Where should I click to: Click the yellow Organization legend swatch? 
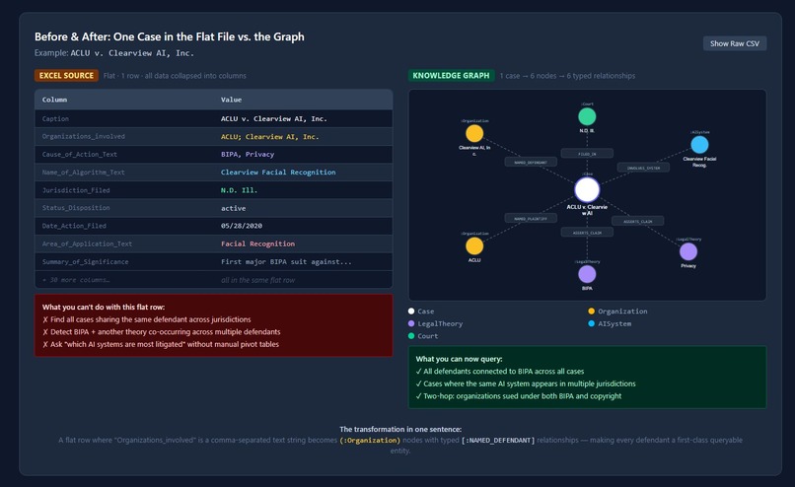[591, 312]
